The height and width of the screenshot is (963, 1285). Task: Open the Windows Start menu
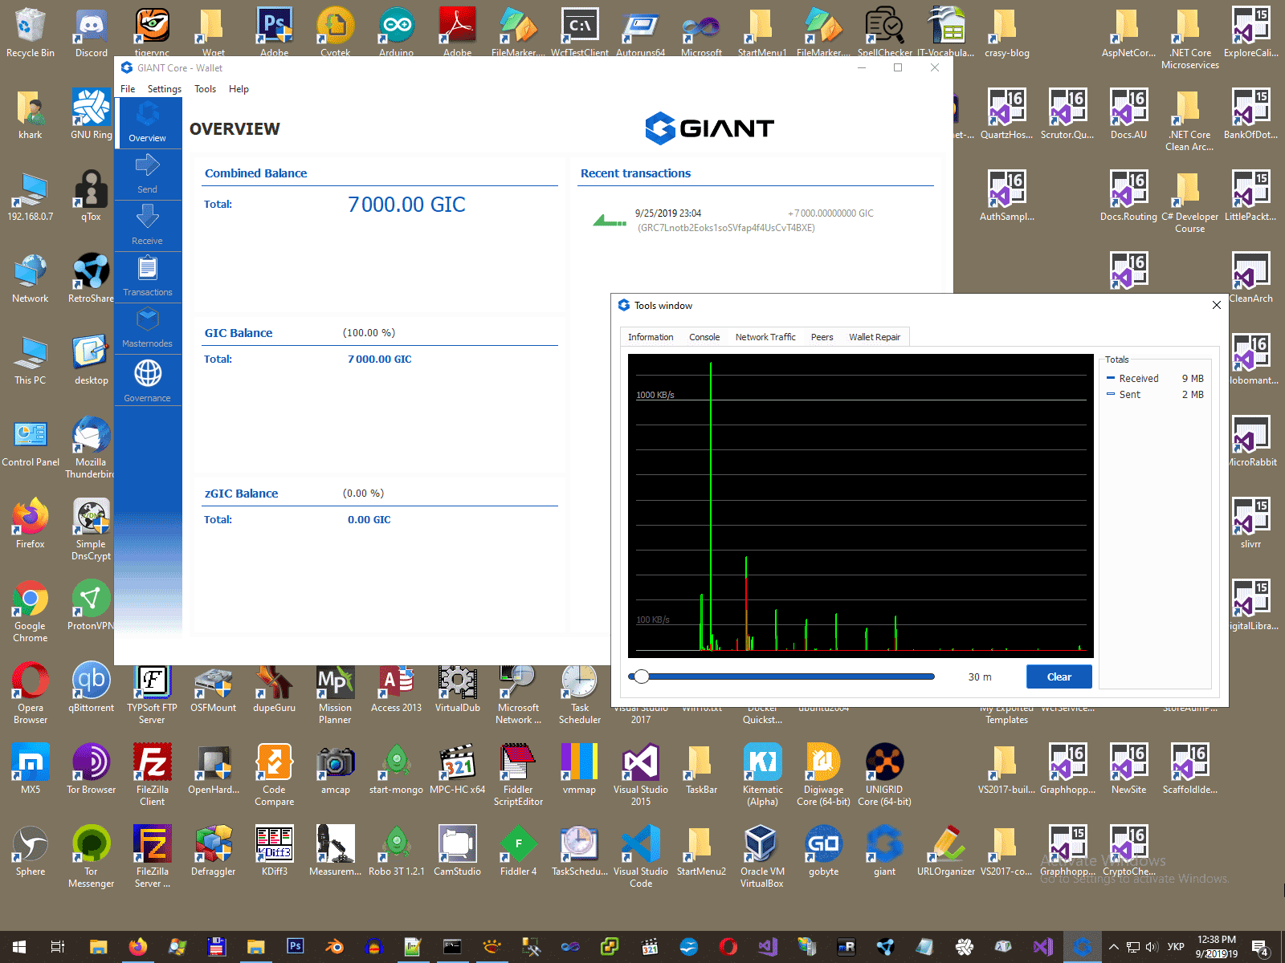(19, 947)
